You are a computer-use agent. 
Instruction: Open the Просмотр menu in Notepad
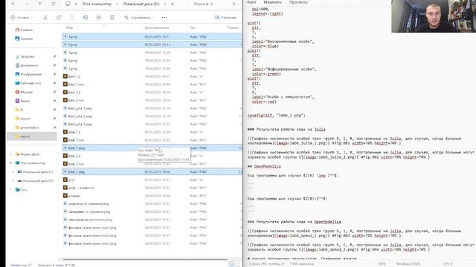click(298, 2)
